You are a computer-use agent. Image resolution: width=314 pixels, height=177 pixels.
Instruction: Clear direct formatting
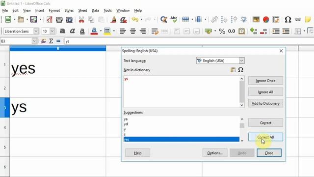pyautogui.click(x=123, y=20)
